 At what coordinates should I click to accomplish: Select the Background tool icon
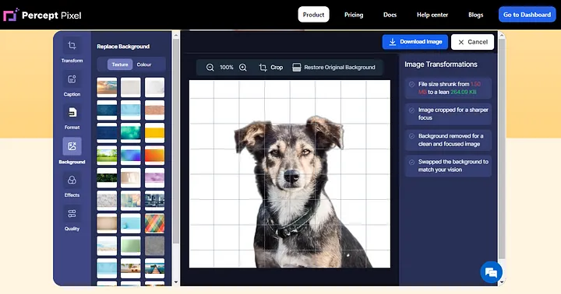point(72,146)
